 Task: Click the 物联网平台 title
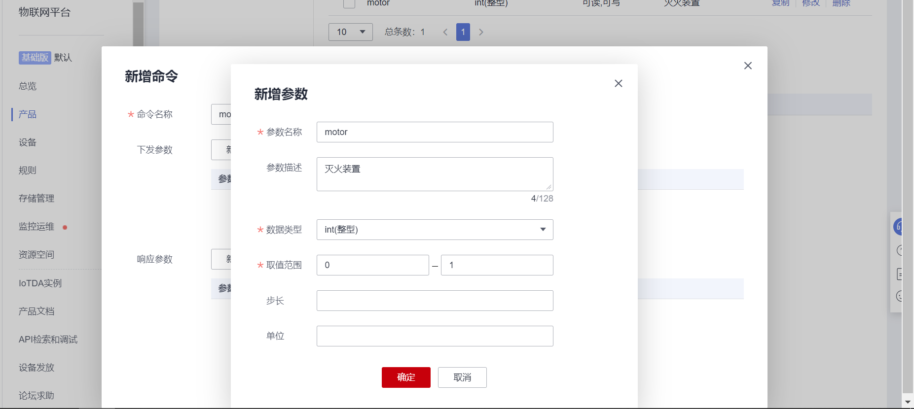point(45,12)
